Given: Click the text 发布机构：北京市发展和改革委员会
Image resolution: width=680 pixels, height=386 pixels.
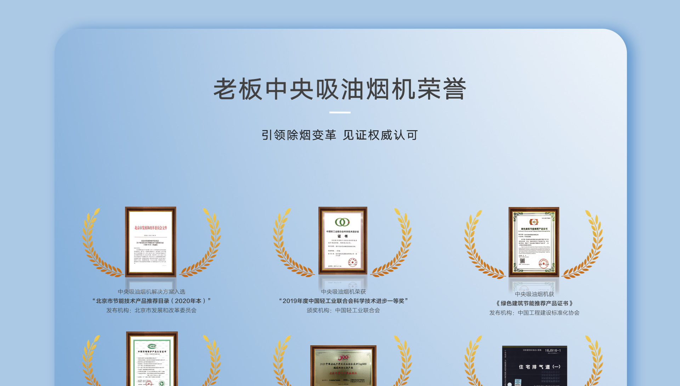Looking at the screenshot, I should click(152, 311).
